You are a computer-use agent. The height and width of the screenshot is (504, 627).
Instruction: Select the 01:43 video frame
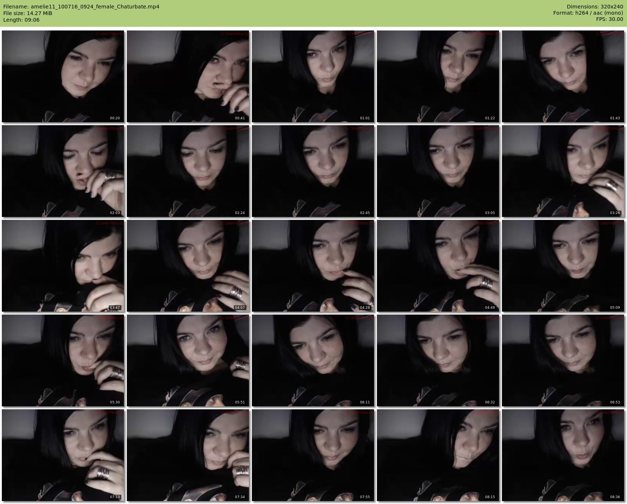563,76
